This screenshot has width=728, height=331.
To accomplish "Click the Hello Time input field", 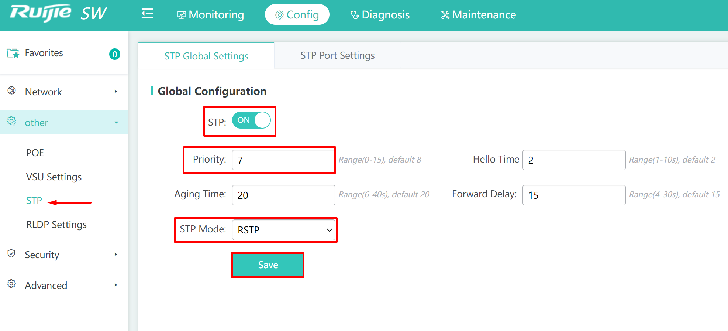I will [574, 160].
